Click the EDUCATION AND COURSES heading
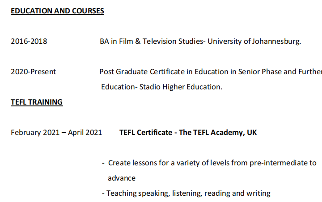The image size is (322, 202). coord(57,11)
